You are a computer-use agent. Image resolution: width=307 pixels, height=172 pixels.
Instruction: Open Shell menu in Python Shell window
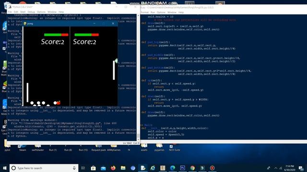(23, 12)
